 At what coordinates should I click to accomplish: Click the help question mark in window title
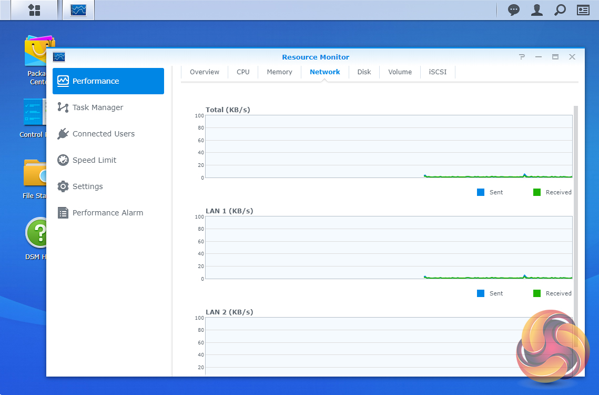[522, 57]
